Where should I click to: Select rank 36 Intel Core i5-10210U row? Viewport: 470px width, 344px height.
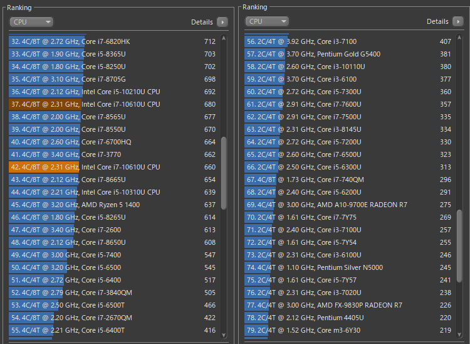click(x=113, y=92)
